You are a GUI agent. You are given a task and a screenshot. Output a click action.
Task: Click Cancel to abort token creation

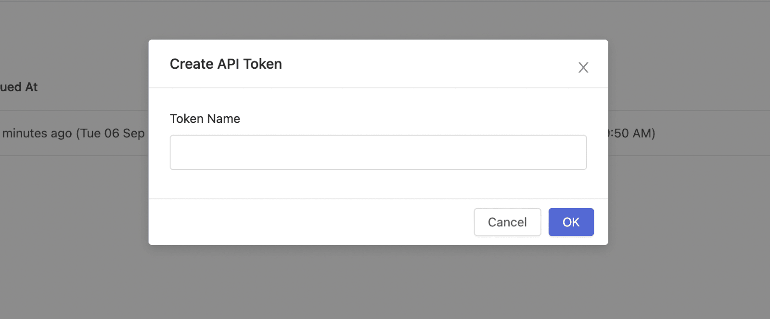[x=507, y=222]
